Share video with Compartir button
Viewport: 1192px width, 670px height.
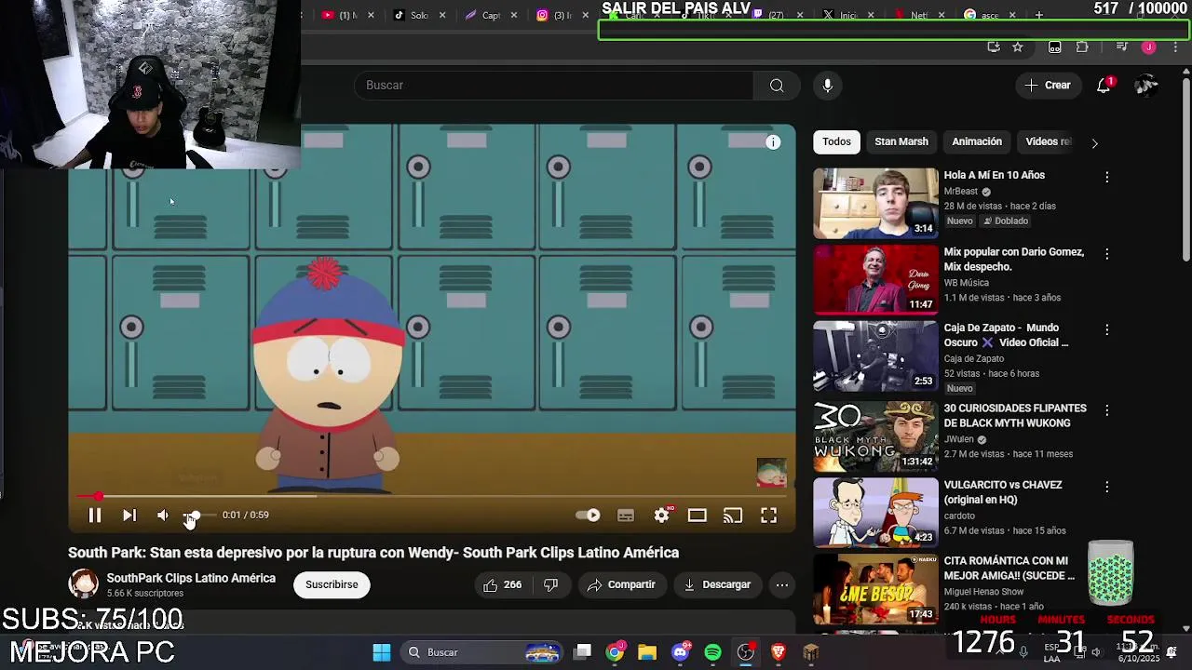621,584
